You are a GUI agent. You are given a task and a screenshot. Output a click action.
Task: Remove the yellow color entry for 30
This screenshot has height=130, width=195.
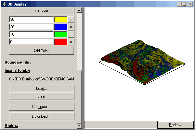click(x=71, y=19)
